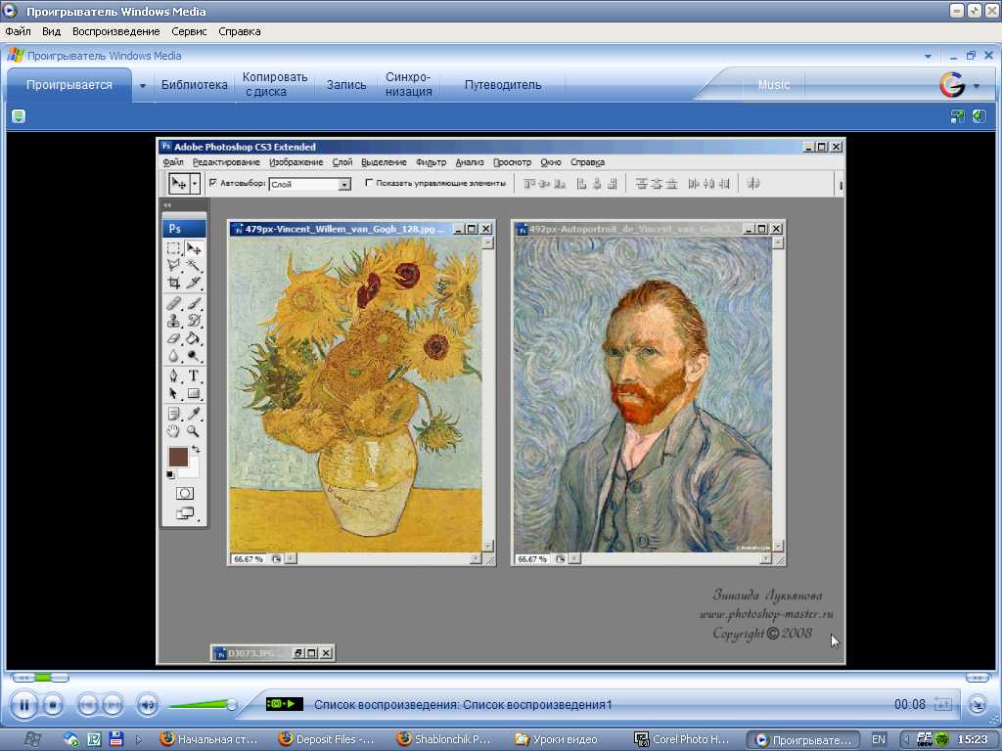Select the Paint Bucket tool
1002x751 pixels.
194,338
